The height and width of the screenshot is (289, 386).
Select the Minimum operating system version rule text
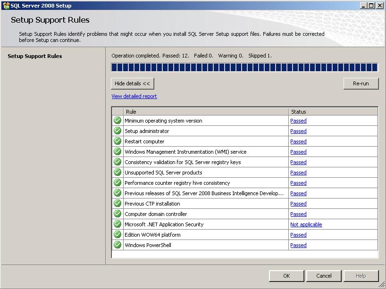coord(163,121)
